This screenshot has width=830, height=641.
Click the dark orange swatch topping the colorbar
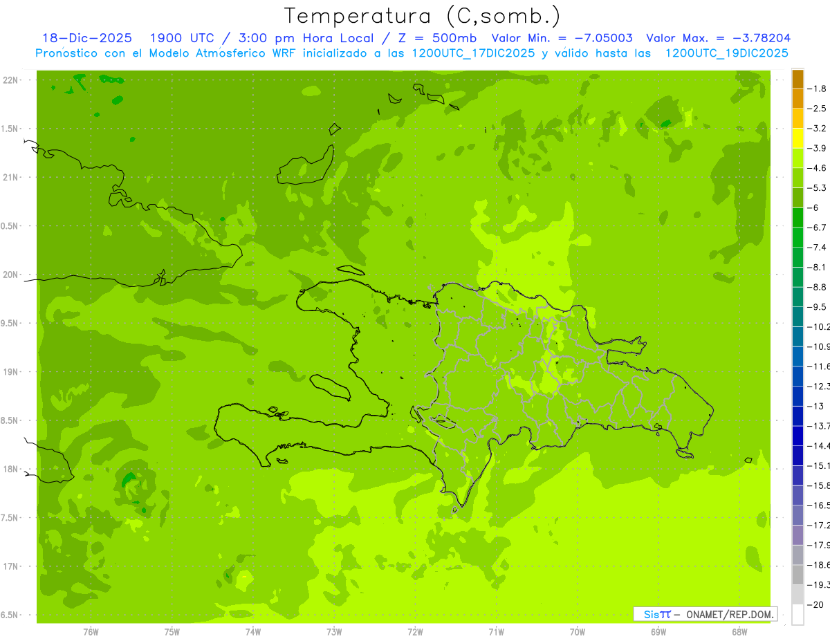pyautogui.click(x=797, y=79)
